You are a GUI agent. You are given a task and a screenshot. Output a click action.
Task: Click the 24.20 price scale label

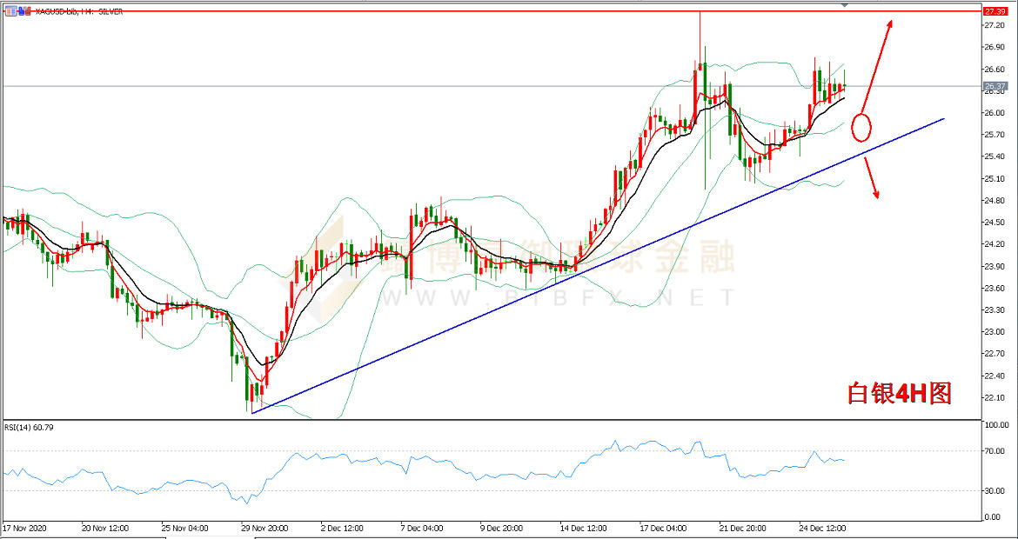(995, 244)
